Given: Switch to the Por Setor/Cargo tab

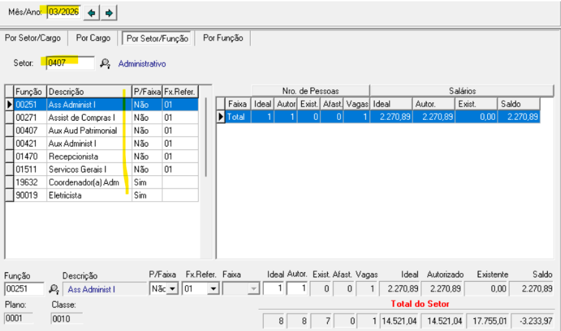Looking at the screenshot, I should [33, 39].
